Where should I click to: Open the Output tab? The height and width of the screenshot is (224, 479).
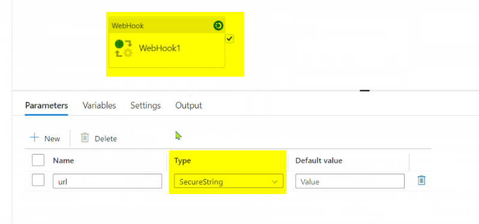point(188,105)
